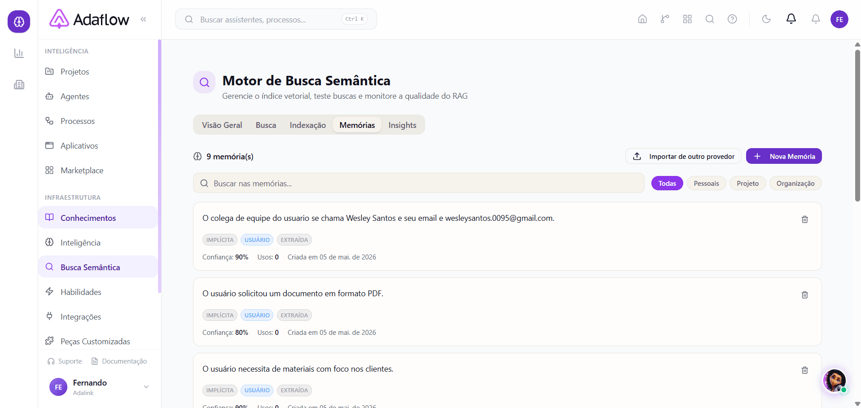Select the Organização filter chip
The image size is (861, 408).
795,183
